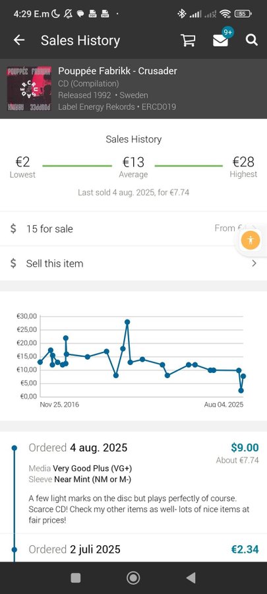Screen dimensions: 267x594
Task: Open the Sell this item row
Action: (133, 263)
